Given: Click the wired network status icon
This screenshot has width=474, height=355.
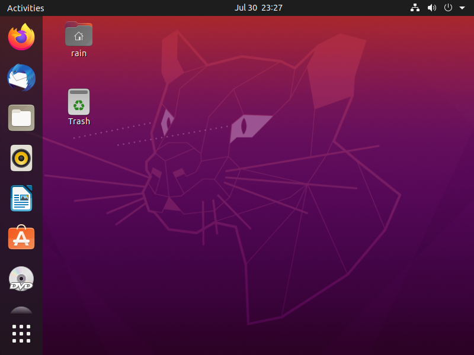Looking at the screenshot, I should click(415, 8).
